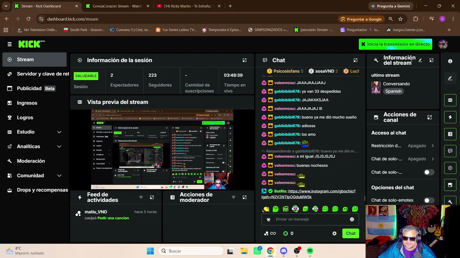Image resolution: width=460 pixels, height=258 pixels.
Task: Toggle the stream preview panel icon in right rail
Action: click(450, 100)
